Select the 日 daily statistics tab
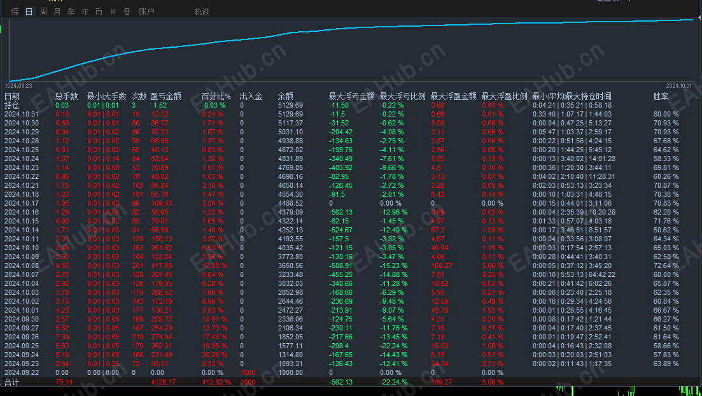 coord(29,11)
